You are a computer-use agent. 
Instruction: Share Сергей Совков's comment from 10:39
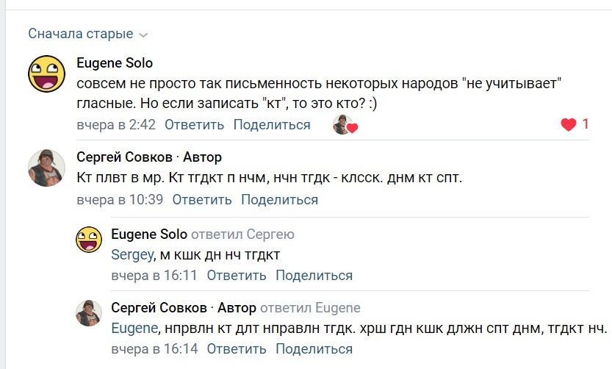click(280, 200)
